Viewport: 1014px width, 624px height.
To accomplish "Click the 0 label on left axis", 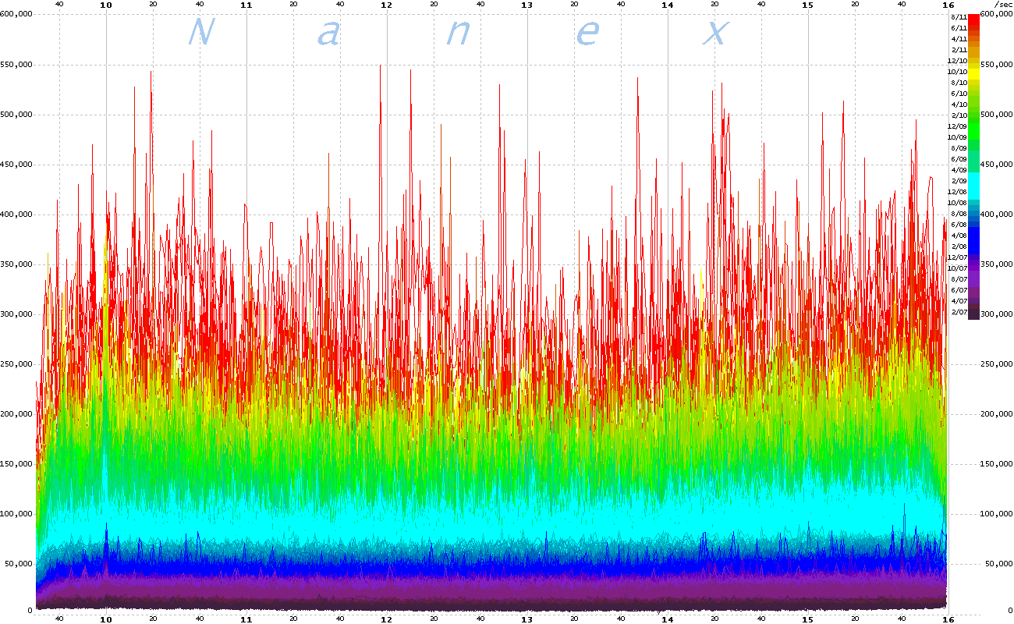I will 29,609.
